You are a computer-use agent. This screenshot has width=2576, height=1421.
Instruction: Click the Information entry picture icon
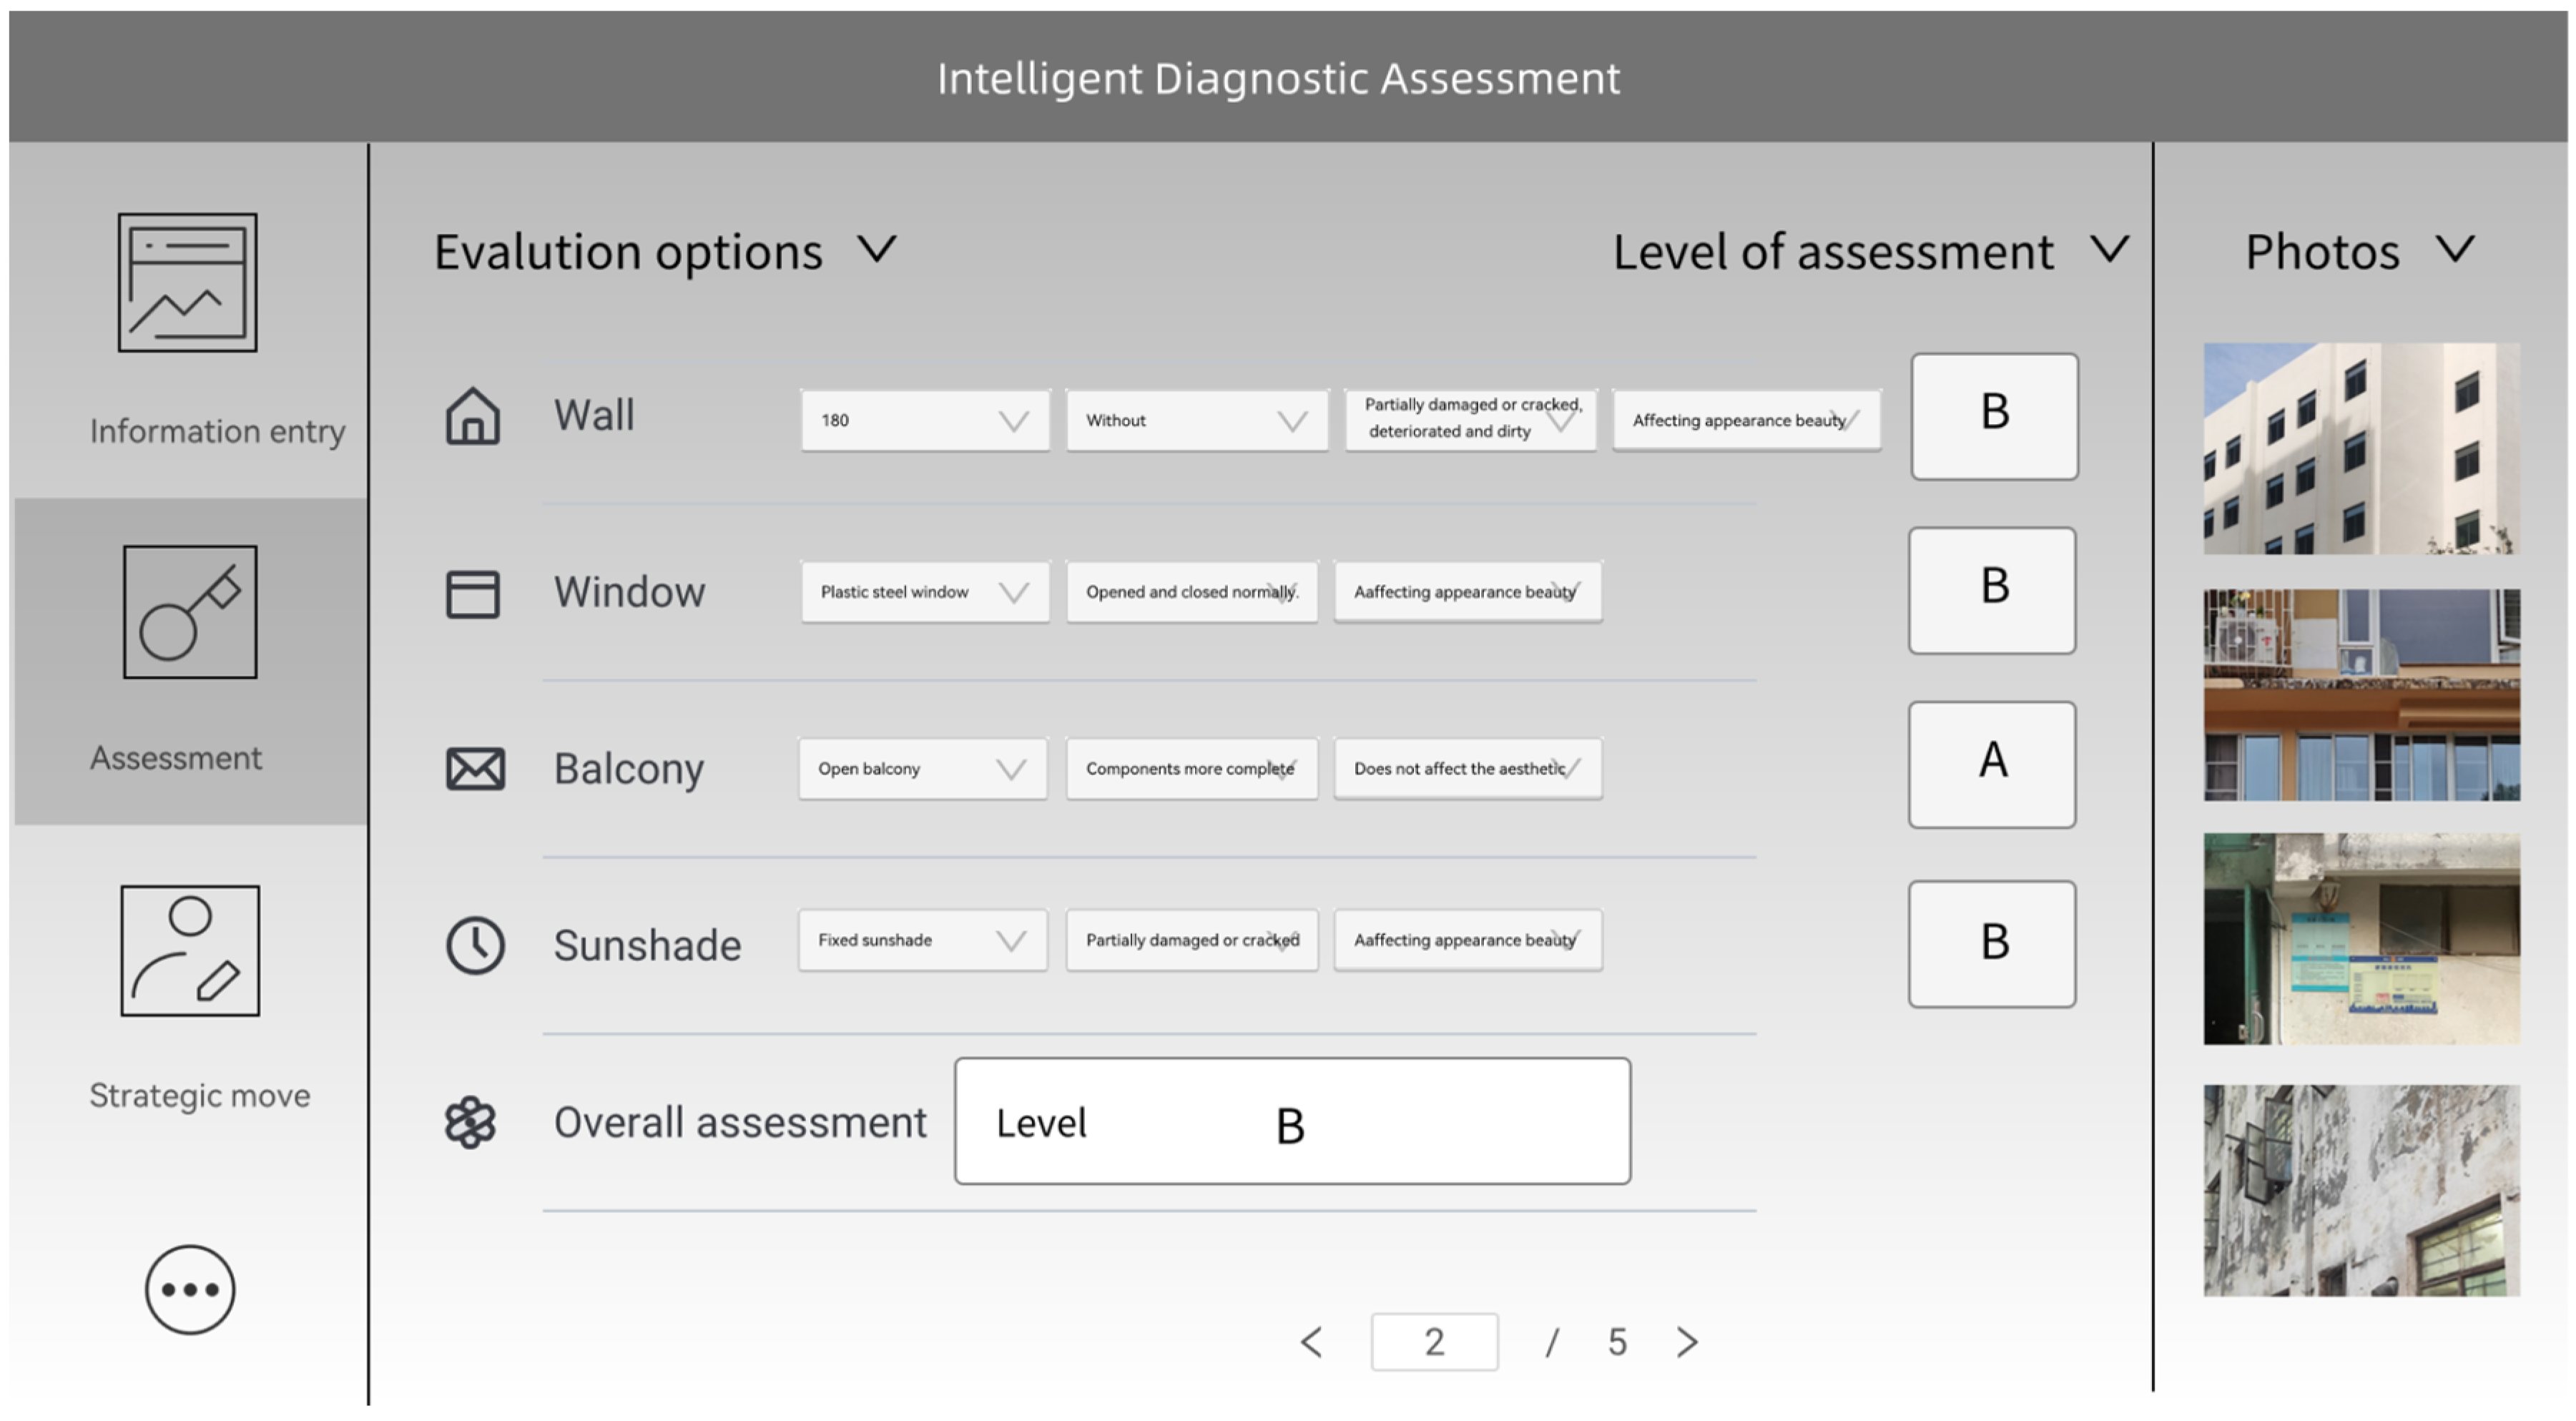pyautogui.click(x=188, y=282)
